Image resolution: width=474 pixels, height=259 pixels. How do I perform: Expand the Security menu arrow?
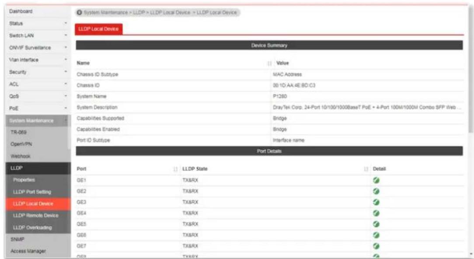coord(66,72)
